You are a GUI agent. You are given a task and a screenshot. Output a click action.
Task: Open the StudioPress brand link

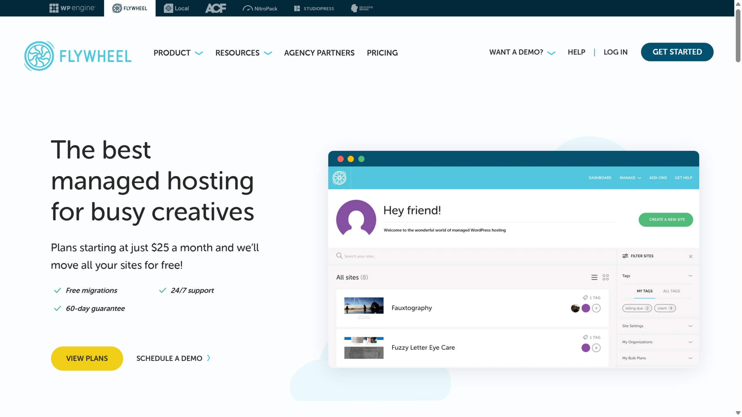click(x=314, y=8)
